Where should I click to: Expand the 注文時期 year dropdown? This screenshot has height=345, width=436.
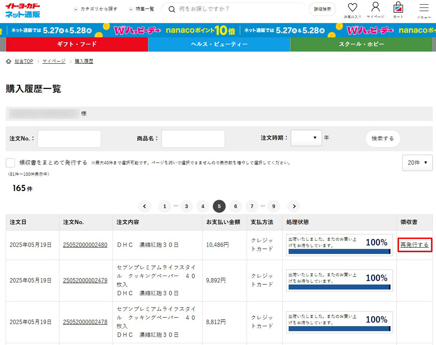pyautogui.click(x=306, y=138)
